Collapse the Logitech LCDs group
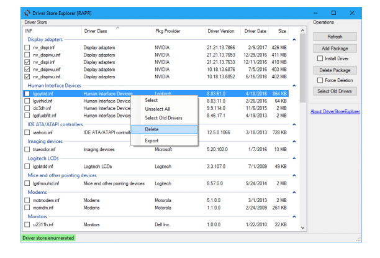The height and width of the screenshot is (258, 380). click(294, 159)
